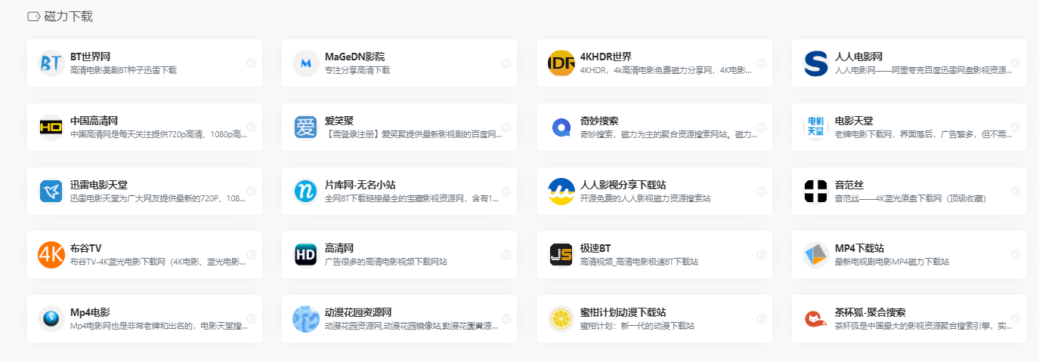
Task: Visit the 茶杯狐-聚合搜索 title link
Action: coord(870,312)
